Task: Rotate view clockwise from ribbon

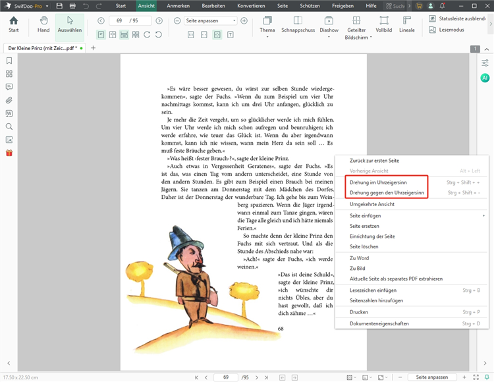Action: [x=147, y=35]
